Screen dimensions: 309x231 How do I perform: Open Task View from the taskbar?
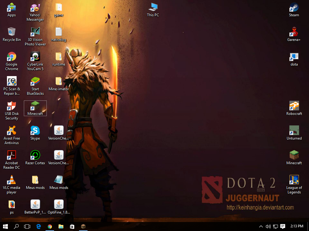click(x=27, y=226)
